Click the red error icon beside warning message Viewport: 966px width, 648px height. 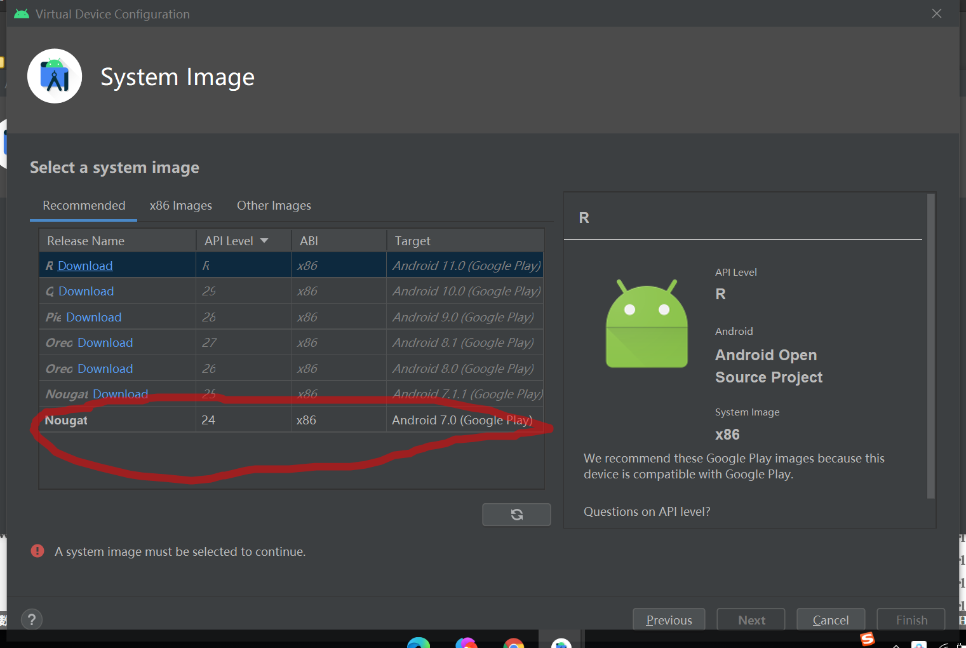(37, 551)
